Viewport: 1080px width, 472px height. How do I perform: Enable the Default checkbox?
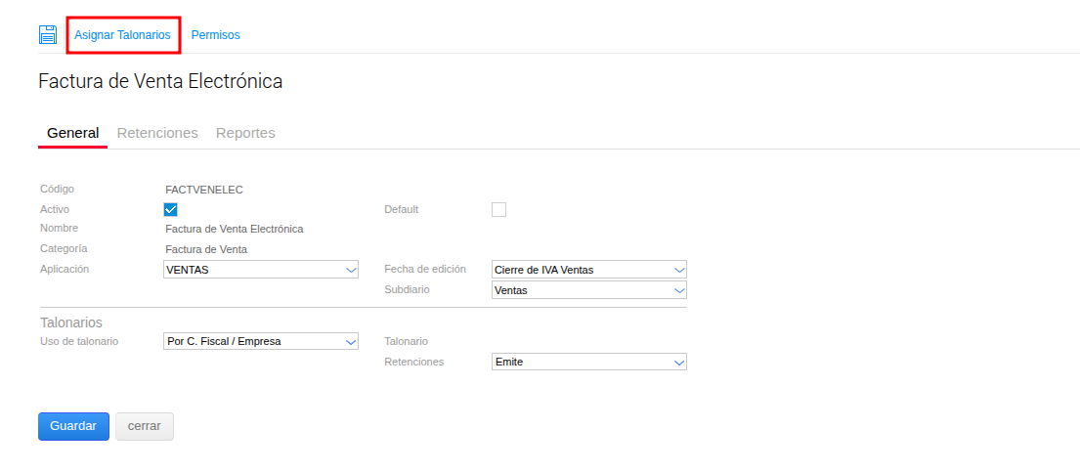[x=498, y=209]
